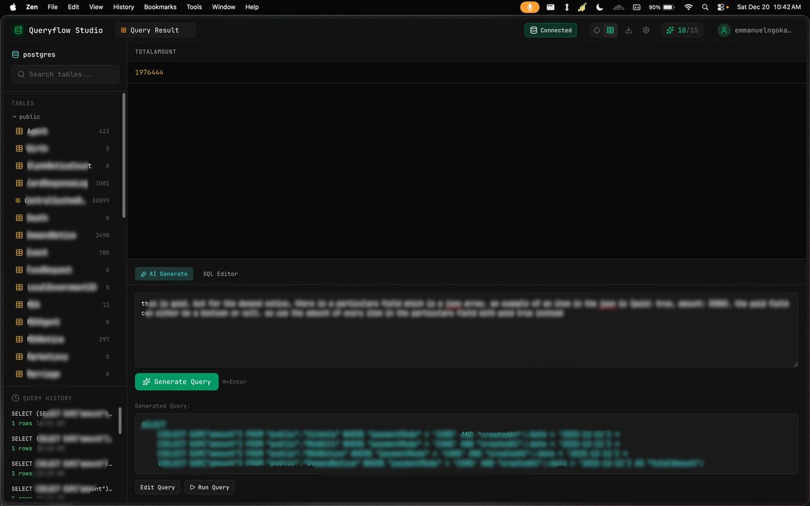Screen dimensions: 810x506
Task: Click the yellow chart icon in menu bar
Action: point(582,7)
